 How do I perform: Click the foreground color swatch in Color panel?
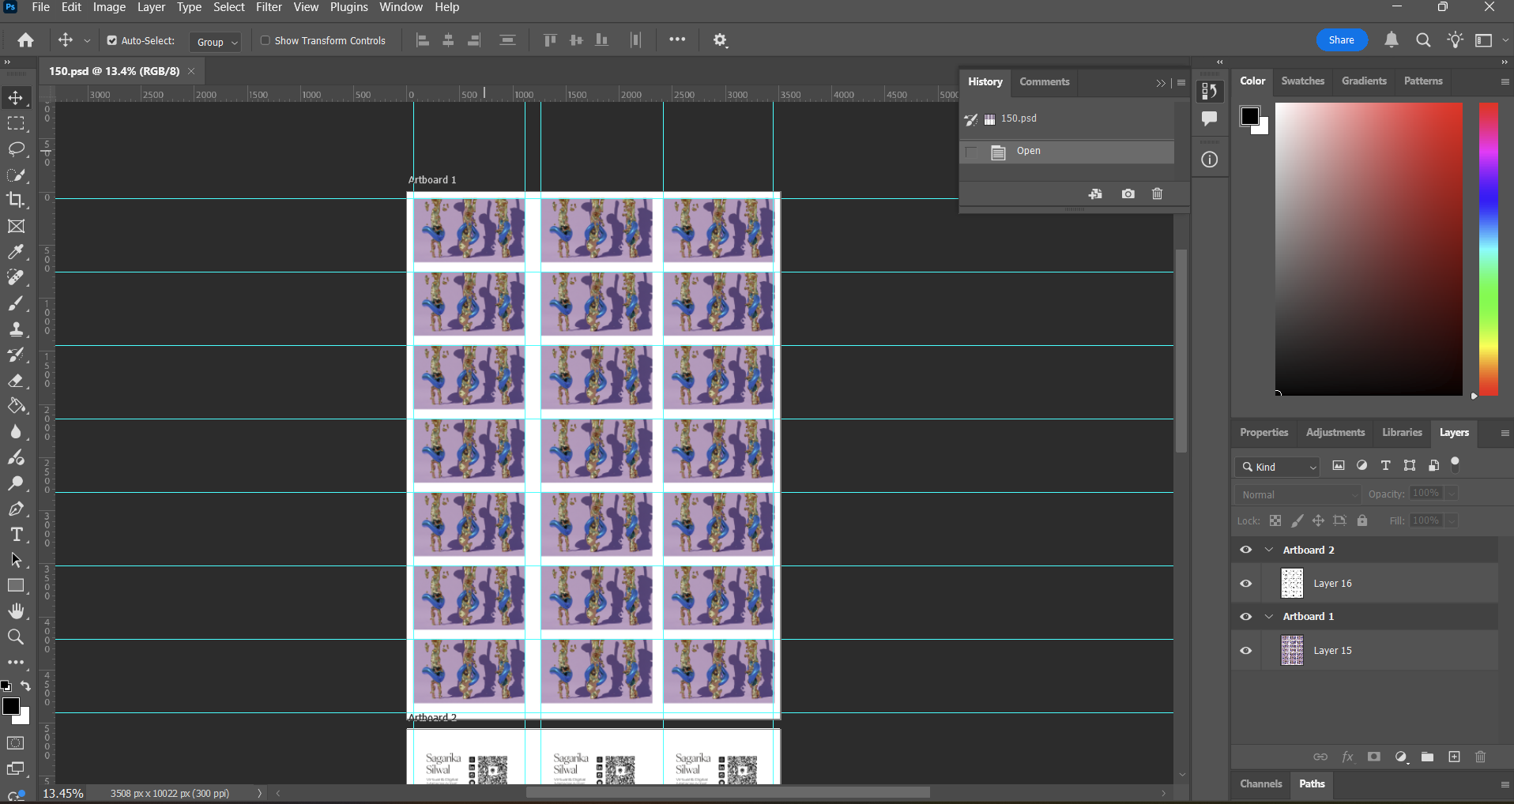click(x=1250, y=117)
